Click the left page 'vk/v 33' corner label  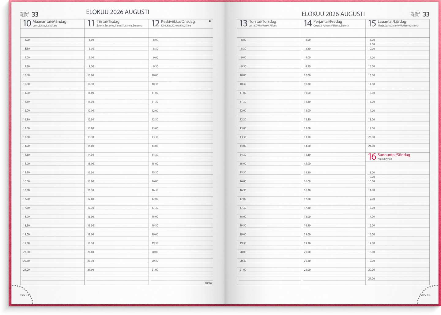tap(25, 295)
